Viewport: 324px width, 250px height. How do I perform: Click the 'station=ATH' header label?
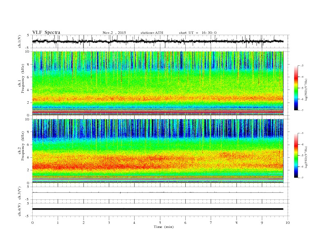pyautogui.click(x=152, y=33)
